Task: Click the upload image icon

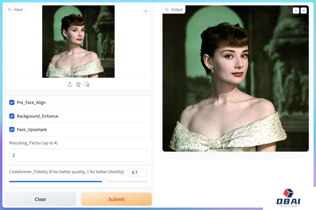Action: pyautogui.click(x=70, y=84)
